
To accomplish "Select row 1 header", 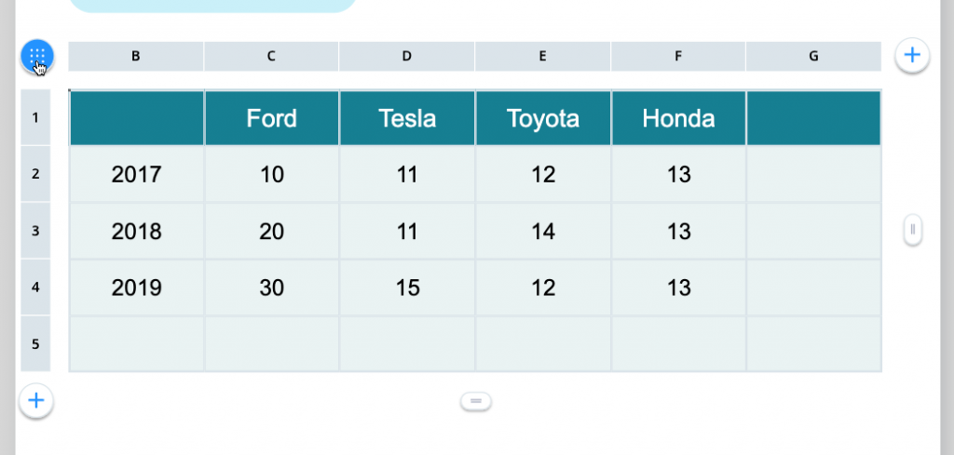I will pyautogui.click(x=35, y=118).
